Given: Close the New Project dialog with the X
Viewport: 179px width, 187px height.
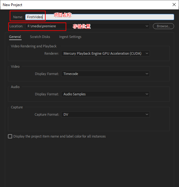Looking at the screenshot, I should click(x=174, y=5).
